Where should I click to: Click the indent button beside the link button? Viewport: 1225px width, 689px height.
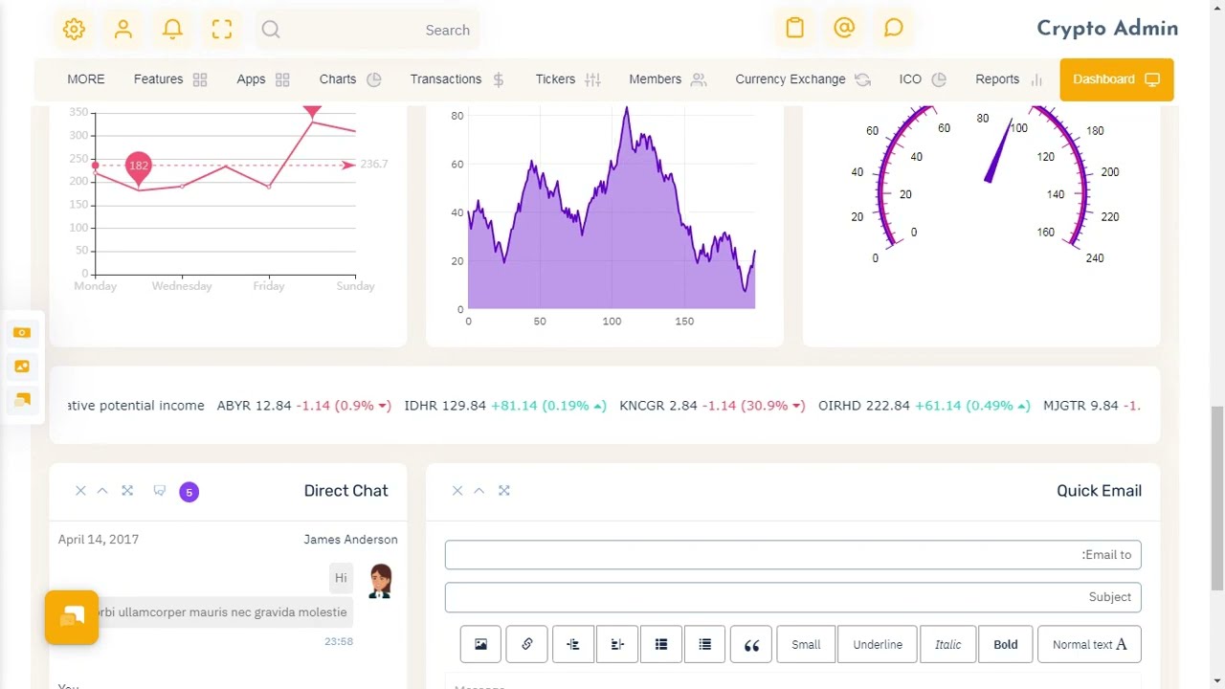pyautogui.click(x=572, y=644)
